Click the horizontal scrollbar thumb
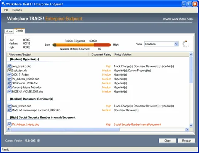The image size is (199, 153). [65, 129]
